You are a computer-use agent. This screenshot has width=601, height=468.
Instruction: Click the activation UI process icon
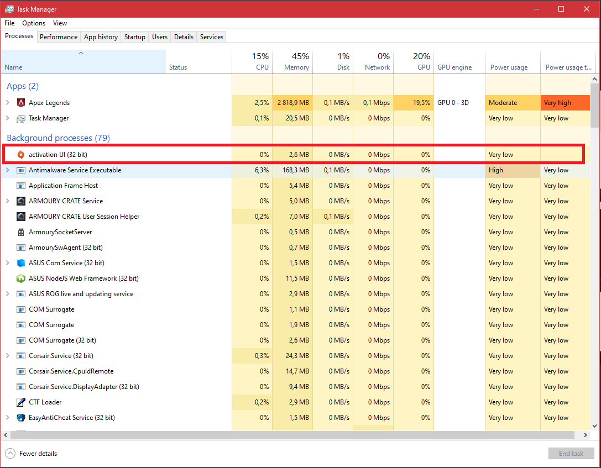click(x=21, y=155)
